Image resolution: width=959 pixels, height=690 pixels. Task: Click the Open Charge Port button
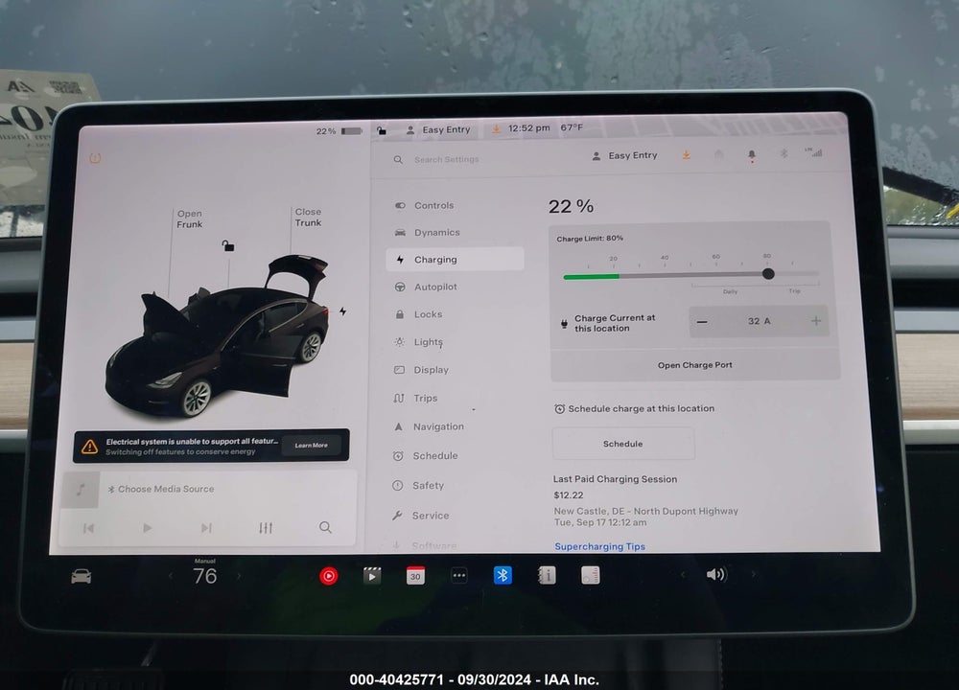coord(695,365)
